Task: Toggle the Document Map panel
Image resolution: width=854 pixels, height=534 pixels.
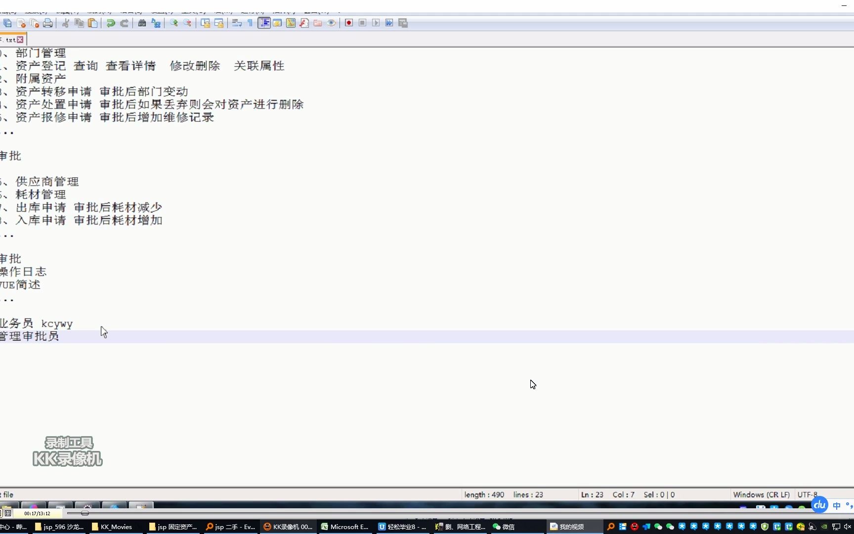Action: (264, 23)
